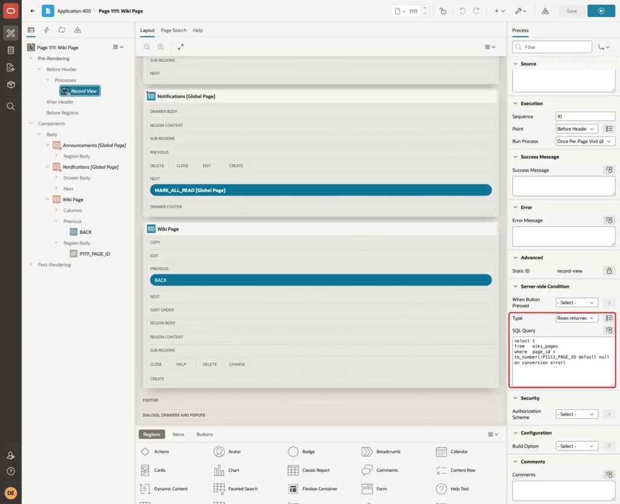The image size is (620, 504).
Task: Select the Record View process in tree
Action: pyautogui.click(x=80, y=91)
